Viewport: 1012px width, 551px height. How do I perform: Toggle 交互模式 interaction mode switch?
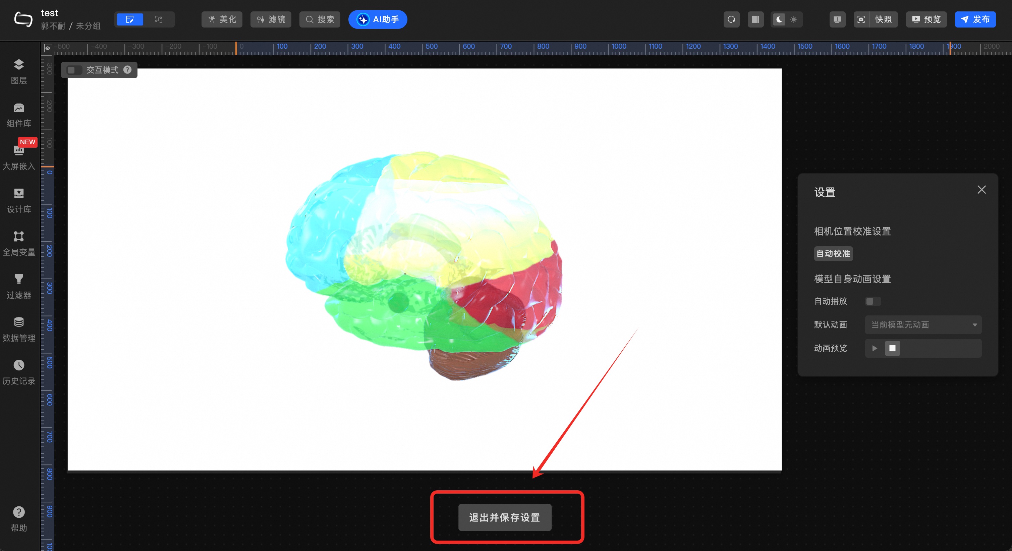pos(73,70)
